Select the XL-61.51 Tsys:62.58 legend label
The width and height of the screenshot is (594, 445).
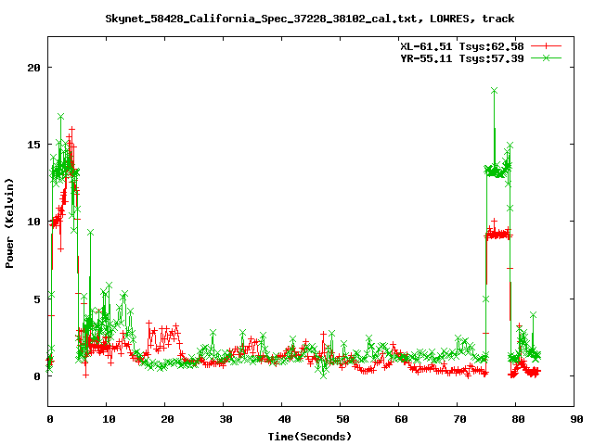462,46
